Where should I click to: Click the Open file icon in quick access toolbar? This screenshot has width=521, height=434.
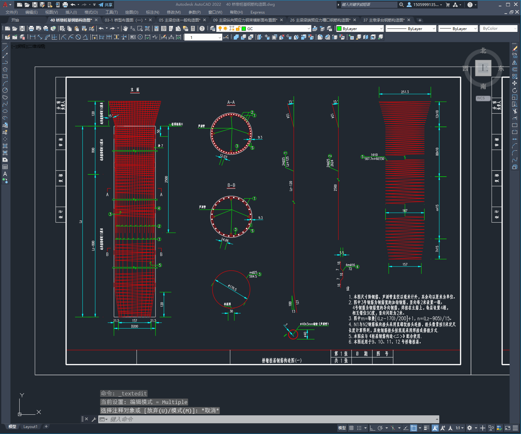click(27, 5)
